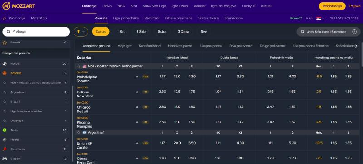The image size is (363, 164).
Task: Open the trophy filter dropdown
Action: pyautogui.click(x=81, y=32)
